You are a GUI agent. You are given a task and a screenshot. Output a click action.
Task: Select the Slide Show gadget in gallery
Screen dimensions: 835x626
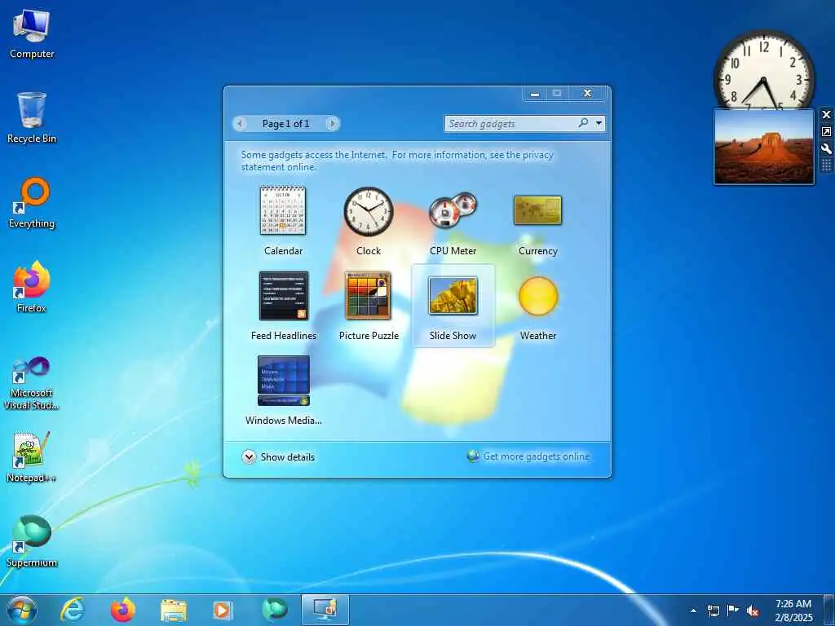point(453,295)
